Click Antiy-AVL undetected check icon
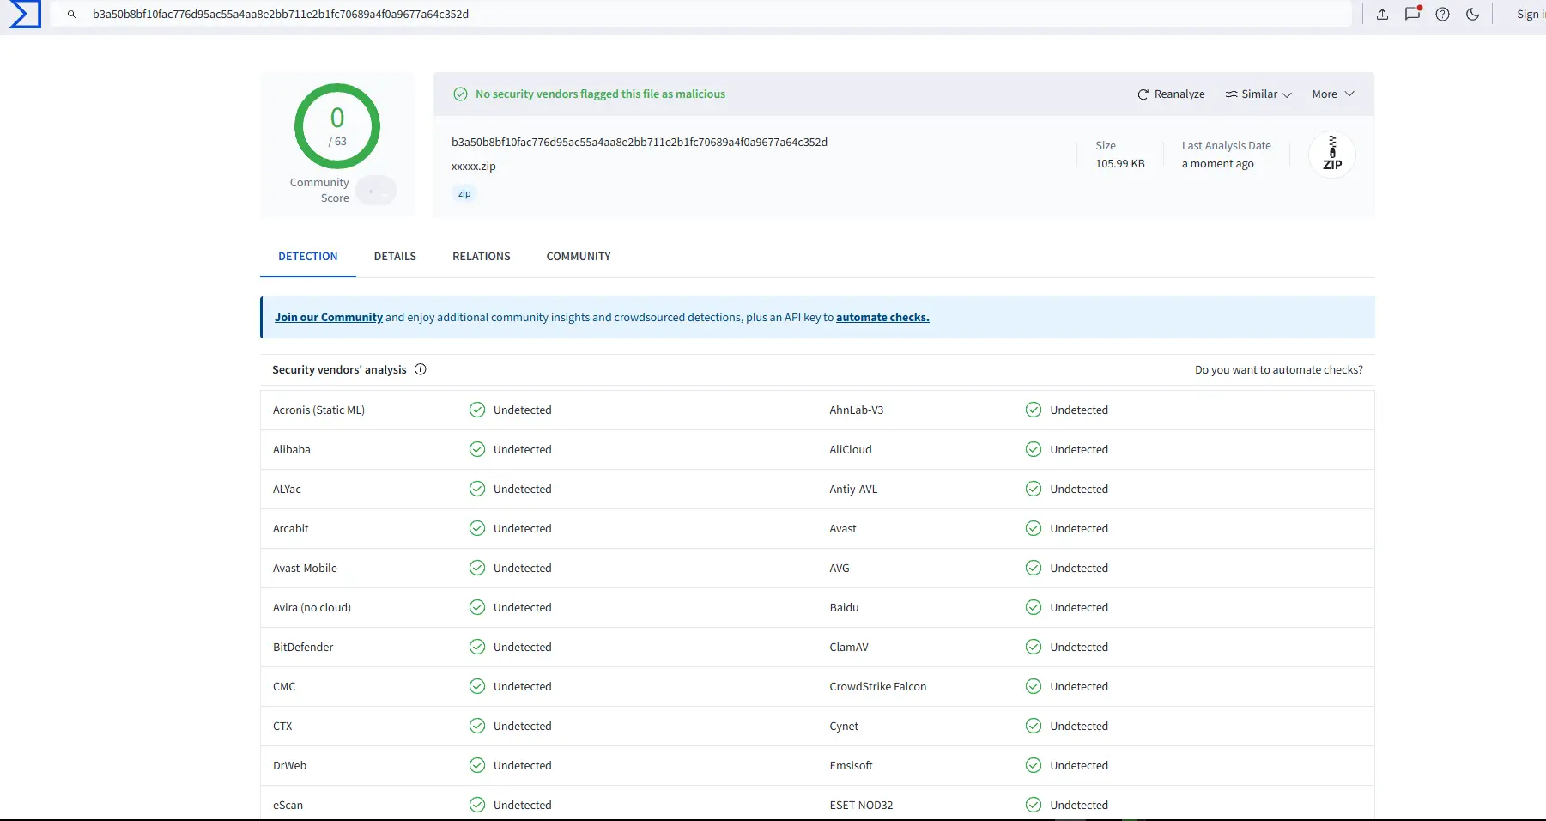The width and height of the screenshot is (1546, 821). click(1034, 490)
